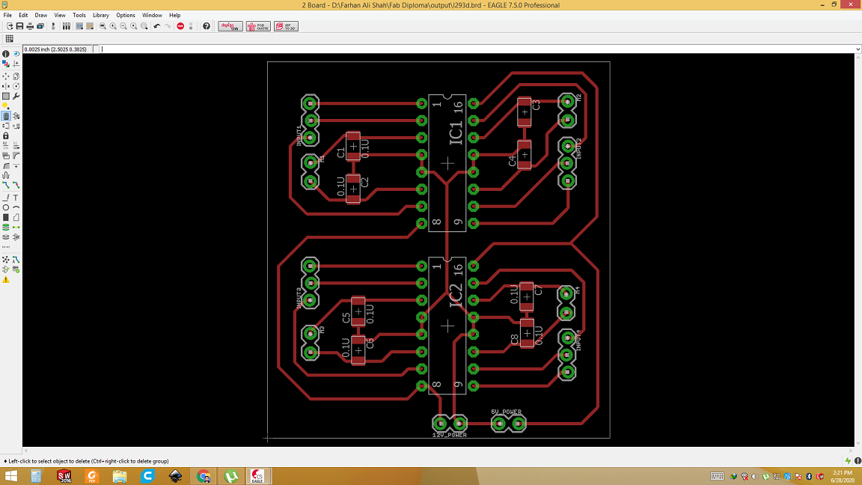This screenshot has width=862, height=485.
Task: Select the Copy tool
Action: pos(16,76)
